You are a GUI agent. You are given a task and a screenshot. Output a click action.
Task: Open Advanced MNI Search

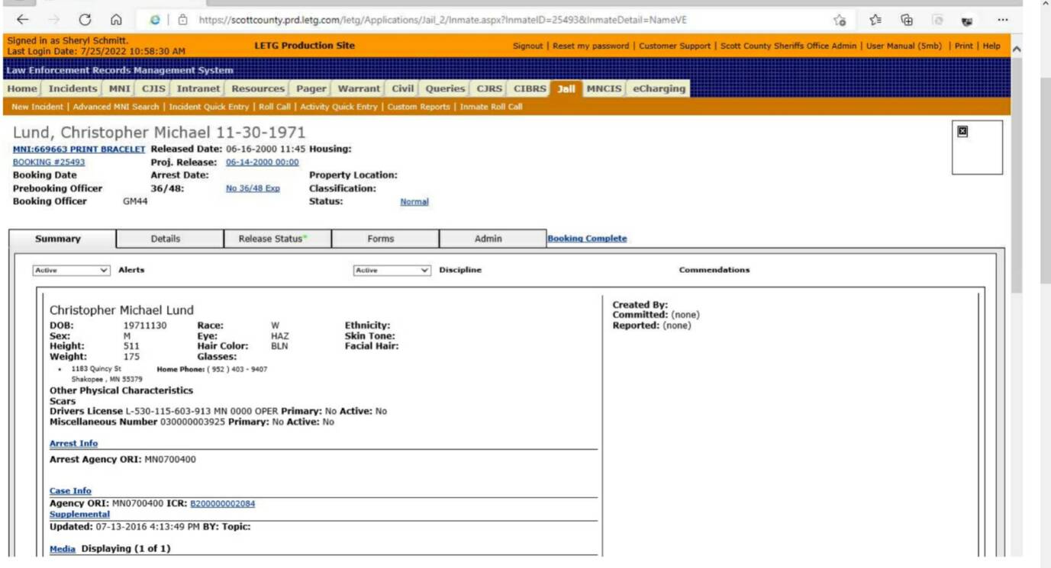pyautogui.click(x=116, y=107)
